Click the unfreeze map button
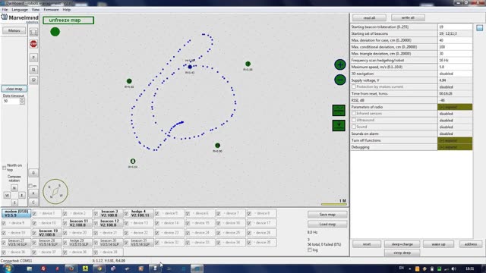 click(68, 20)
